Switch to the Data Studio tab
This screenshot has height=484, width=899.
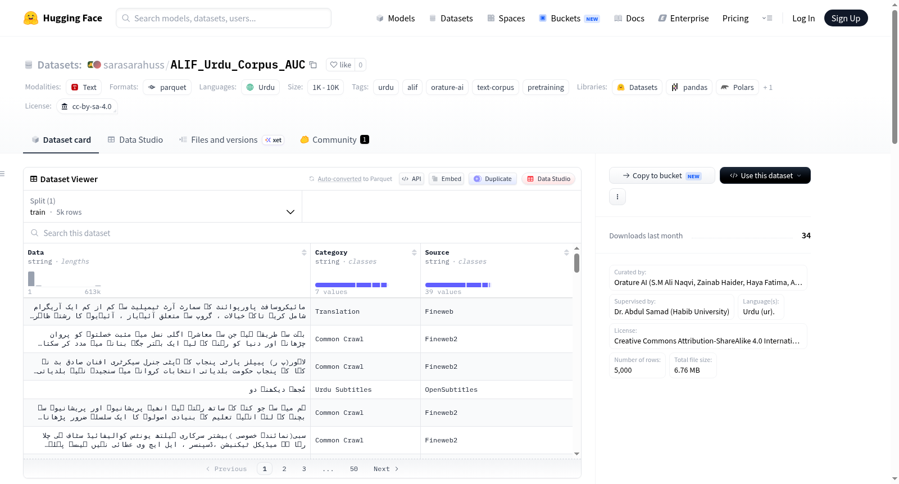point(135,140)
